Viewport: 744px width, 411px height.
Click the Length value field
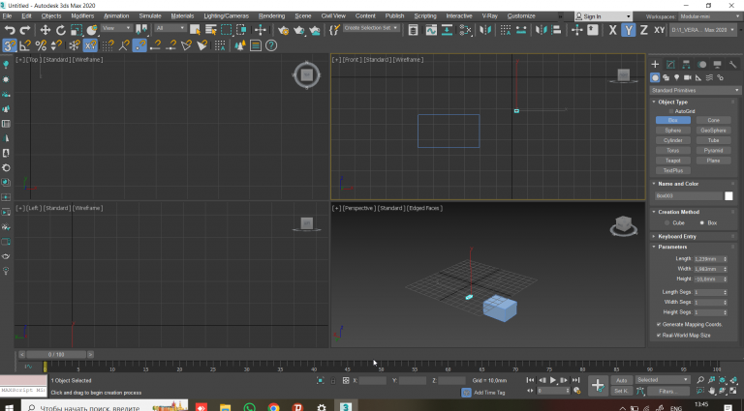(707, 259)
